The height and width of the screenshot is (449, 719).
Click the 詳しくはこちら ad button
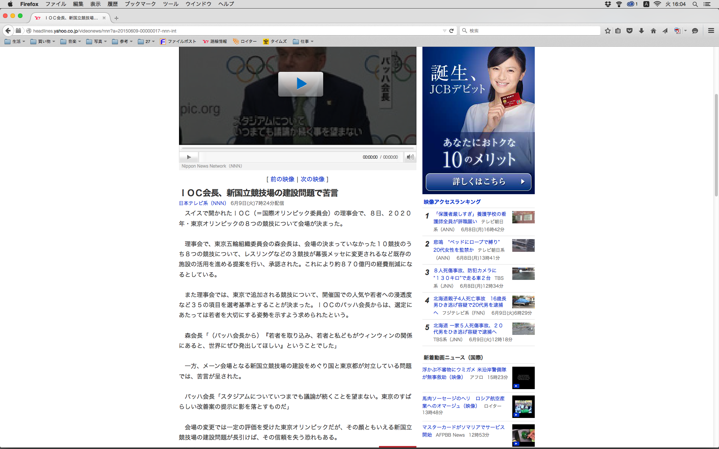click(x=478, y=182)
